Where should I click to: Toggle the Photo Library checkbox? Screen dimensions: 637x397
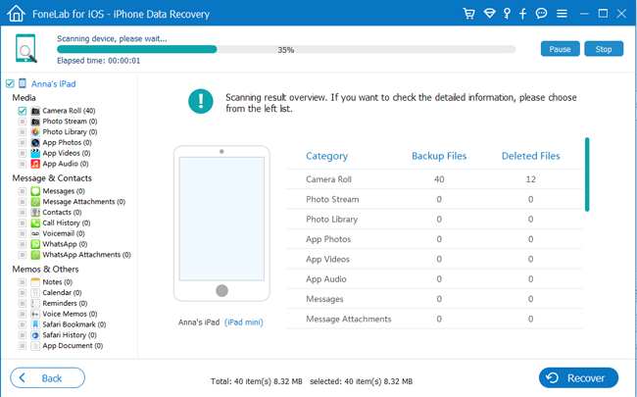[x=23, y=131]
